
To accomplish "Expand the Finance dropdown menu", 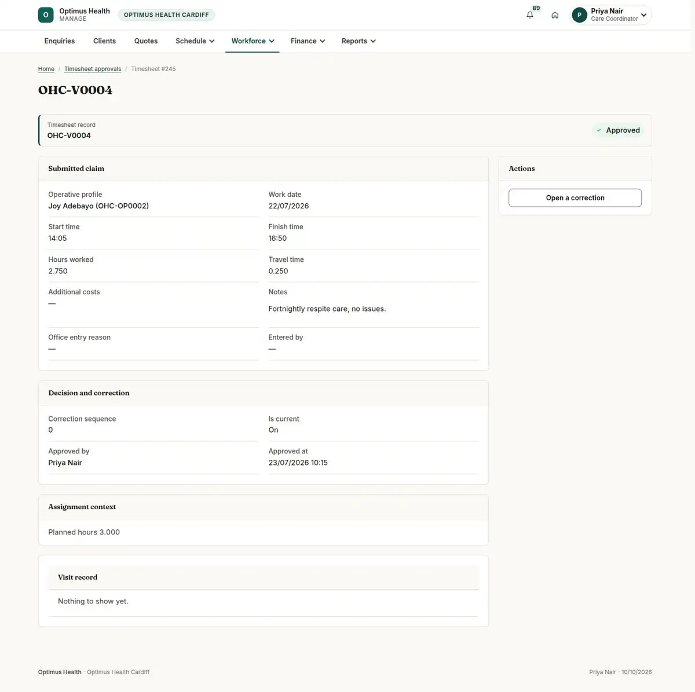I will [308, 41].
